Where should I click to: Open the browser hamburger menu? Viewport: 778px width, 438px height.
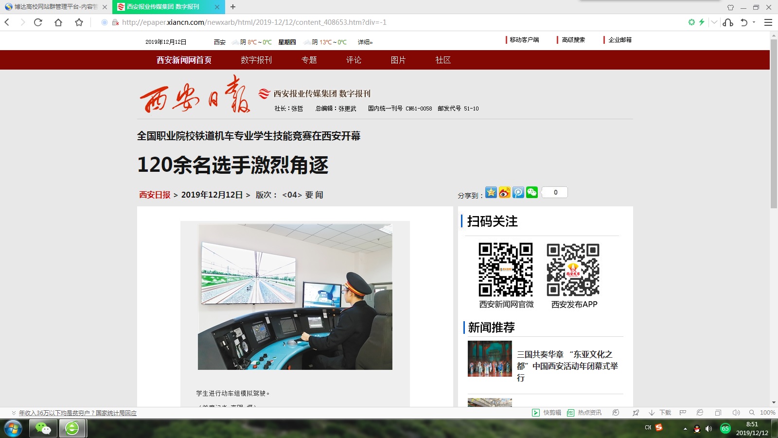point(768,22)
